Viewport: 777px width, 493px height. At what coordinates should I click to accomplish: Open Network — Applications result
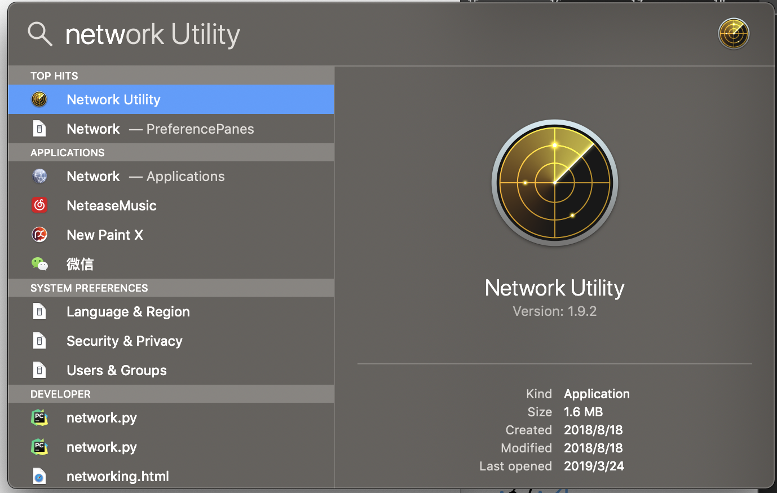tap(171, 176)
